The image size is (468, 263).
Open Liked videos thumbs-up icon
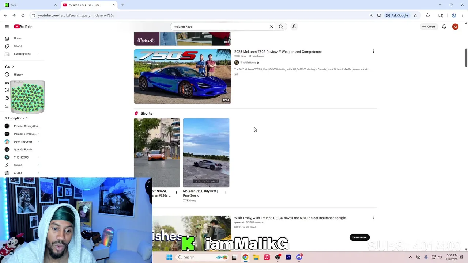coord(7,98)
